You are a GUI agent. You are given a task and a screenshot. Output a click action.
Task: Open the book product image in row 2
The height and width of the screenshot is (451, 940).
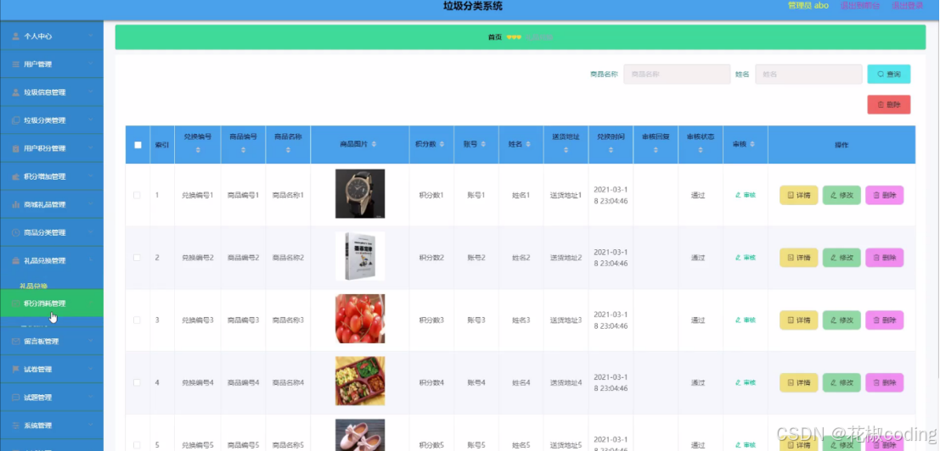(360, 256)
